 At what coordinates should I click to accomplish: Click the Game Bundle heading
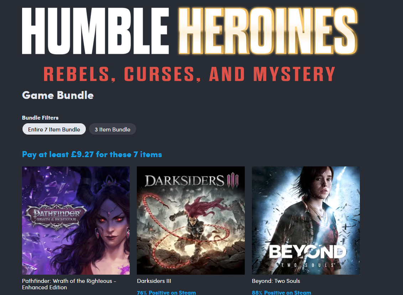click(58, 95)
